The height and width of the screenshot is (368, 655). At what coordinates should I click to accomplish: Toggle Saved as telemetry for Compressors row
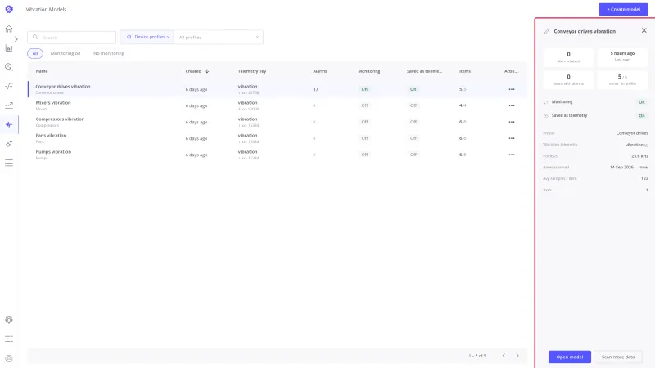413,122
